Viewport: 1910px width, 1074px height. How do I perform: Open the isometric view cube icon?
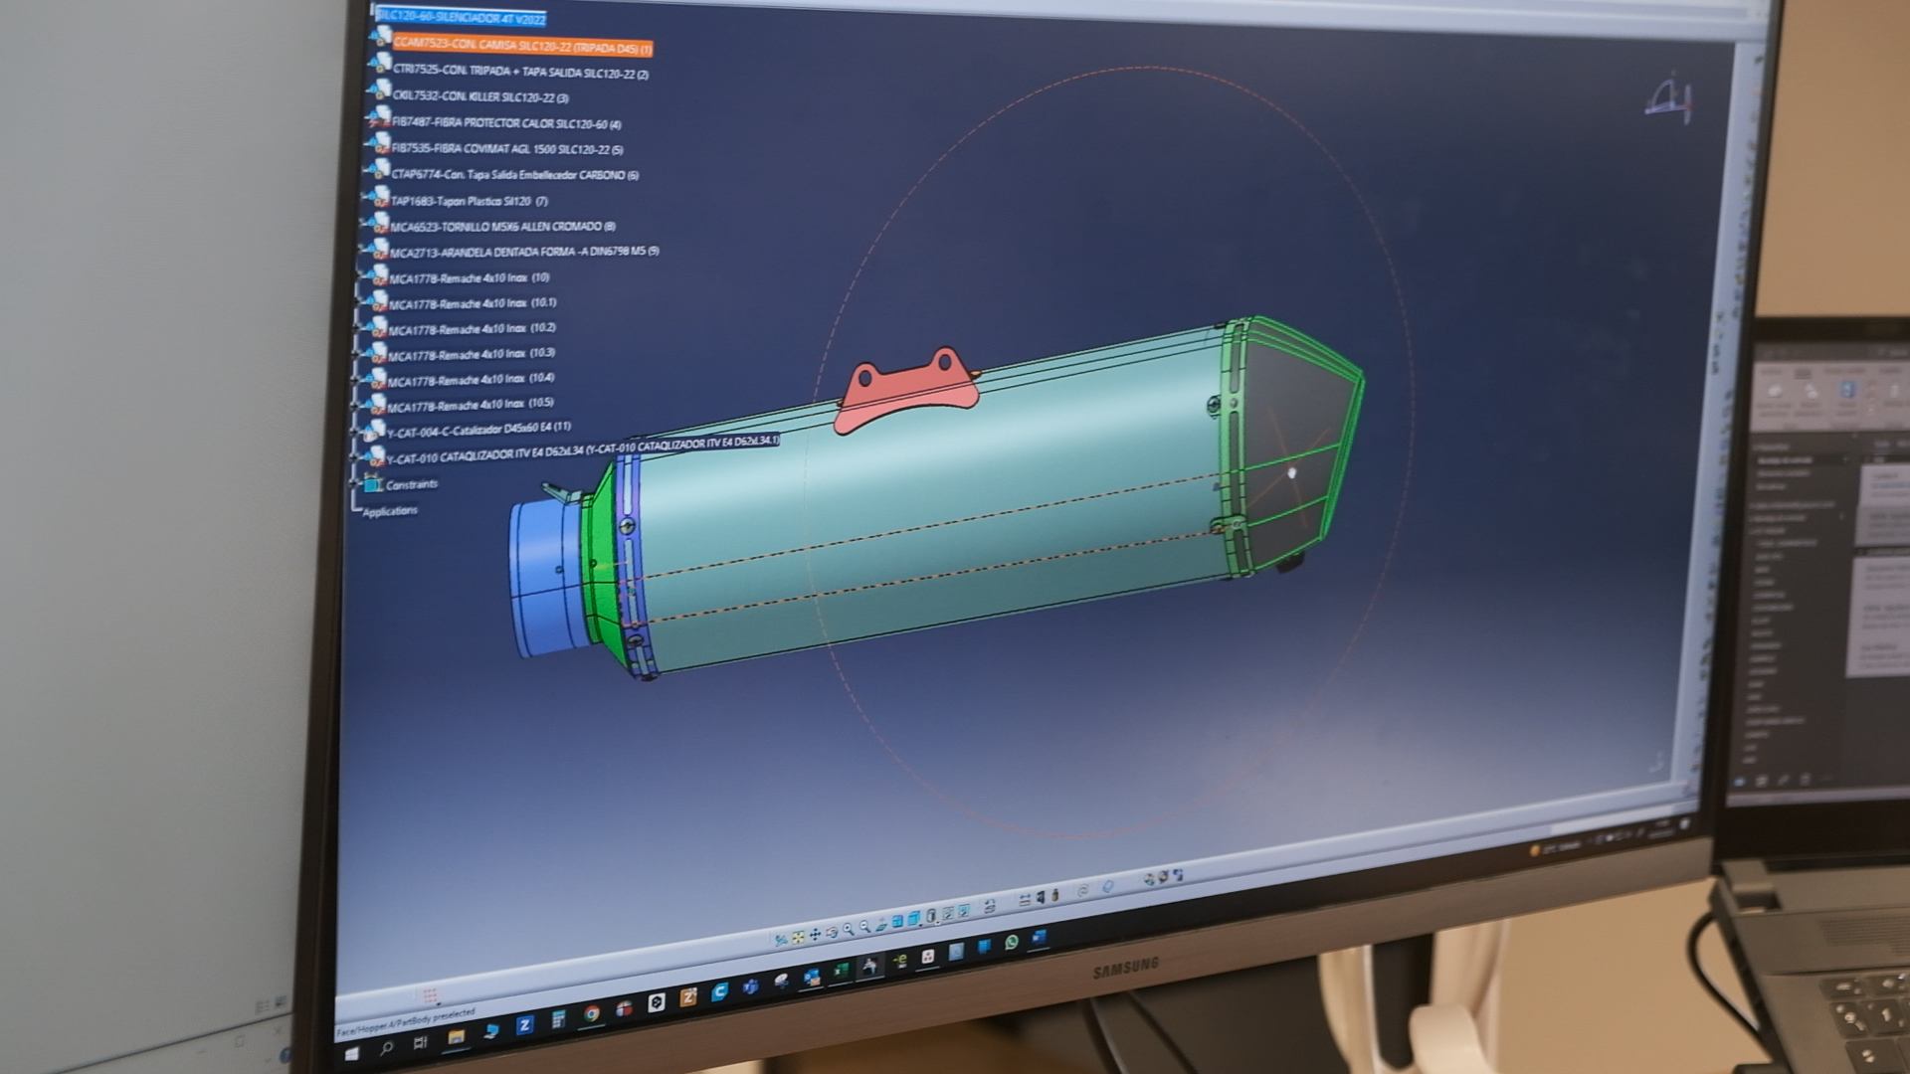click(x=913, y=920)
